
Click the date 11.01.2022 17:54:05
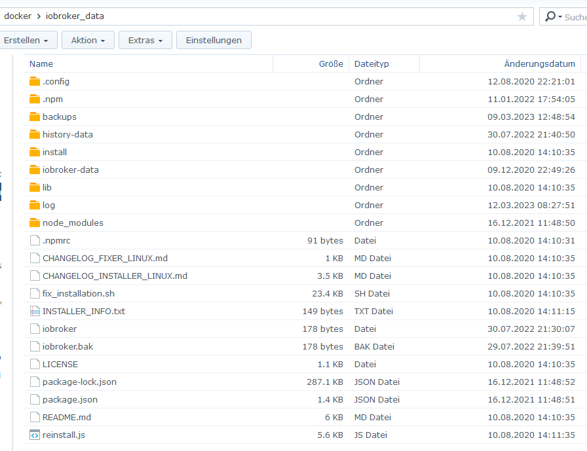531,99
